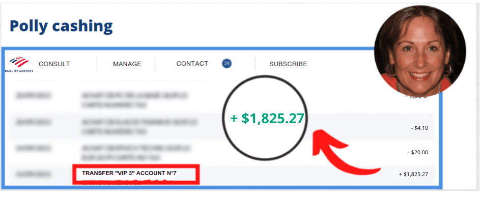The width and height of the screenshot is (482, 197).
Task: Select the -$20.00 transaction amount
Action: point(417,152)
